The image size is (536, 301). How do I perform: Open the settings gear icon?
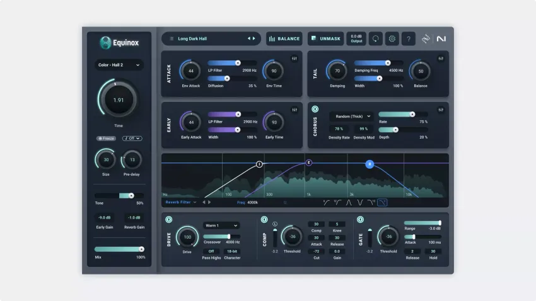pos(392,38)
